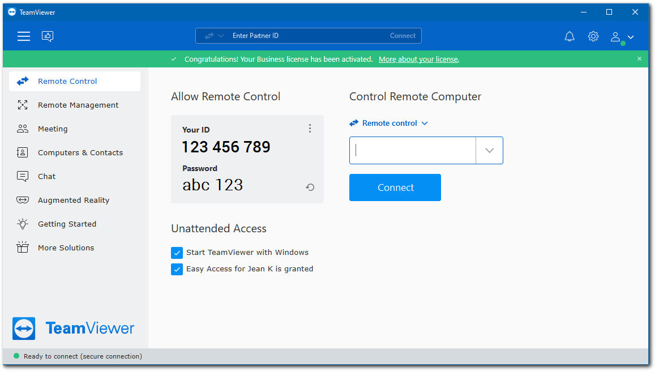
Task: Open Augmented Reality section
Action: pos(75,200)
